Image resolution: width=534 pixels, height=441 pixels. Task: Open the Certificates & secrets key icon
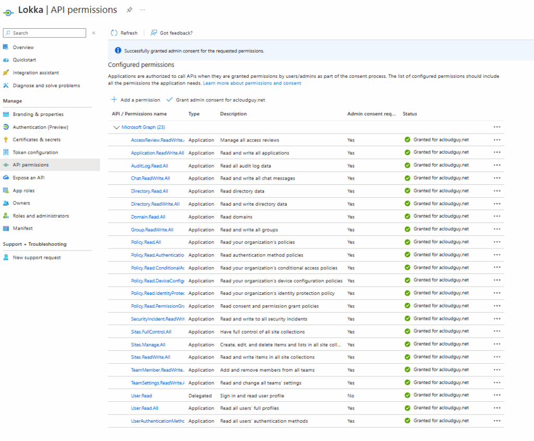6,140
